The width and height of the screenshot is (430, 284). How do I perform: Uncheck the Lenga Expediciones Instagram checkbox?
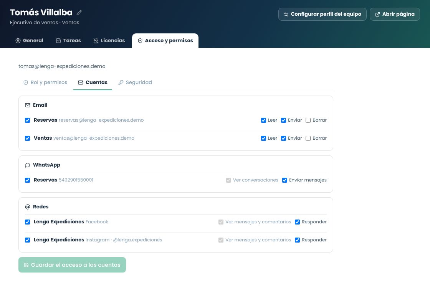(27, 240)
